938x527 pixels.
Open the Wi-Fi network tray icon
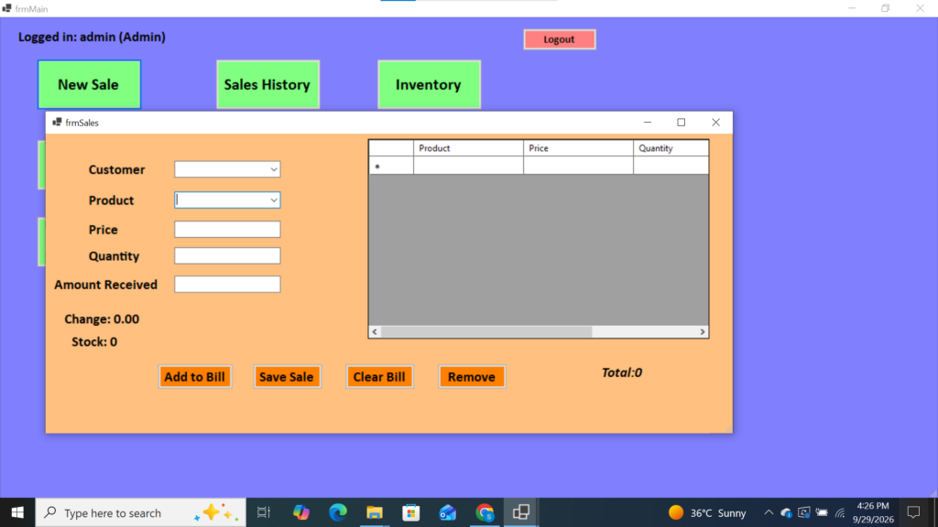click(x=841, y=512)
